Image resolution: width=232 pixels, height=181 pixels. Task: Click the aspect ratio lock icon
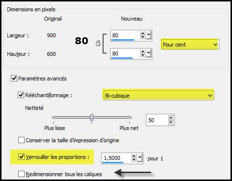click(x=98, y=43)
